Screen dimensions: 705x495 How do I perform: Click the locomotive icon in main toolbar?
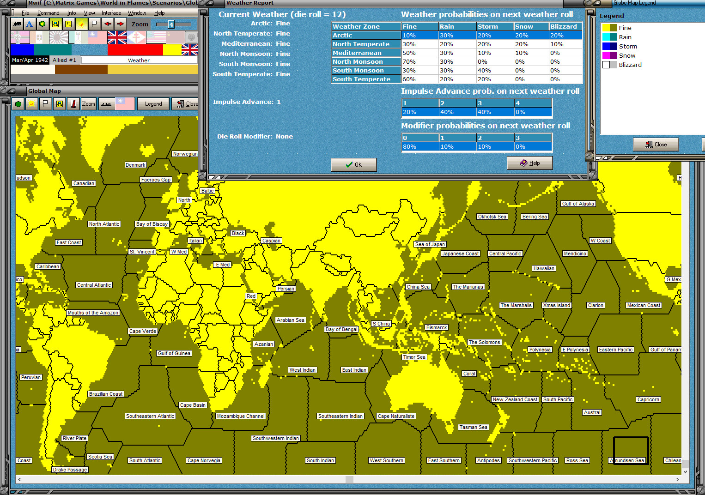[17, 24]
